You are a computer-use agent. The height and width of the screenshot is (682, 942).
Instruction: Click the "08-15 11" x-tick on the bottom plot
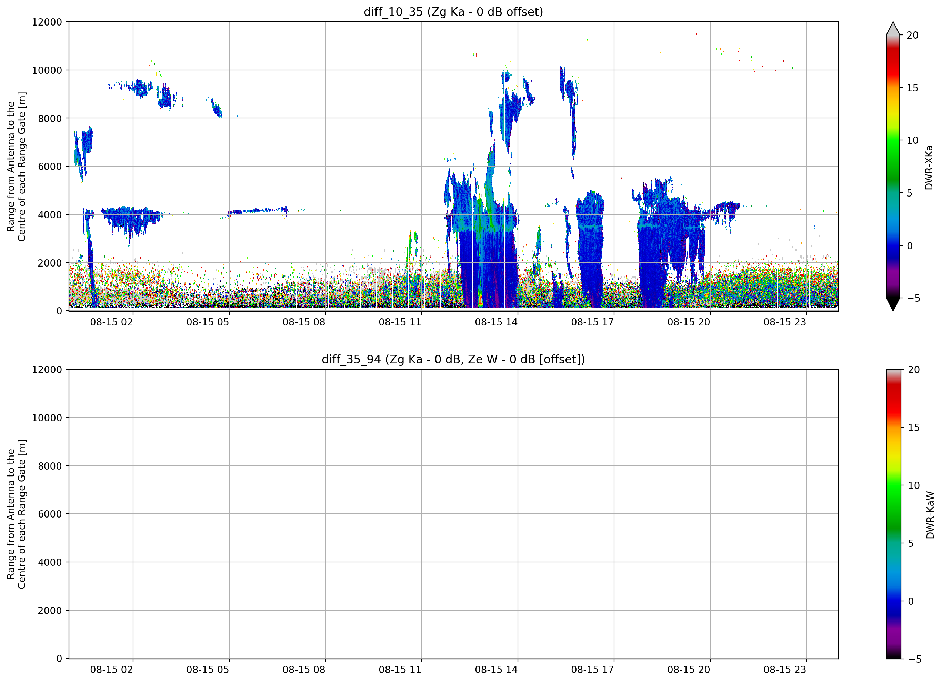[x=400, y=670]
